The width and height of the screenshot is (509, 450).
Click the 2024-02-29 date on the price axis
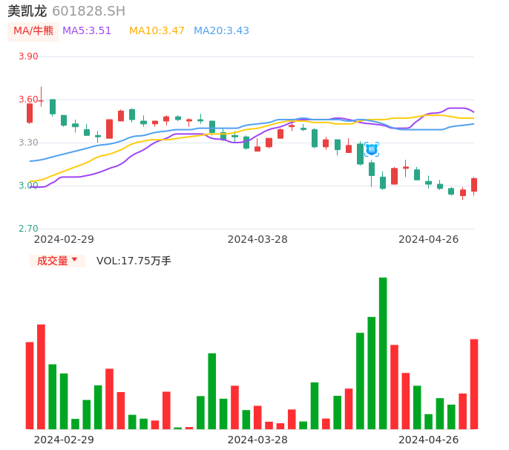[64, 239]
